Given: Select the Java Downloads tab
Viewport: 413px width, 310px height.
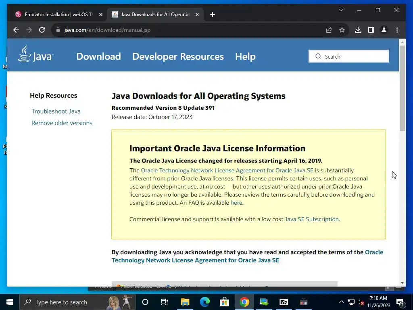Looking at the screenshot, I should pyautogui.click(x=155, y=15).
